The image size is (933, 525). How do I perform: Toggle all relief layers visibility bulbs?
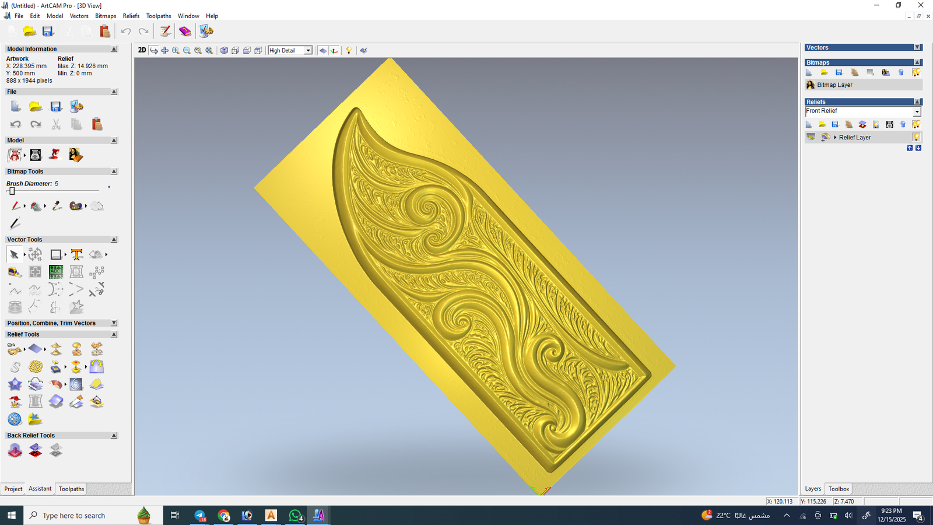[916, 125]
